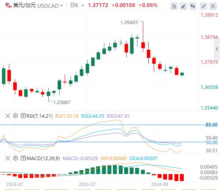The width and height of the screenshot is (220, 190).
Task: Expand the side panel chevron arrow
Action: (217, 49)
